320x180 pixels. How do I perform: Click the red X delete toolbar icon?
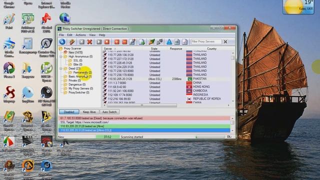pyautogui.click(x=89, y=42)
